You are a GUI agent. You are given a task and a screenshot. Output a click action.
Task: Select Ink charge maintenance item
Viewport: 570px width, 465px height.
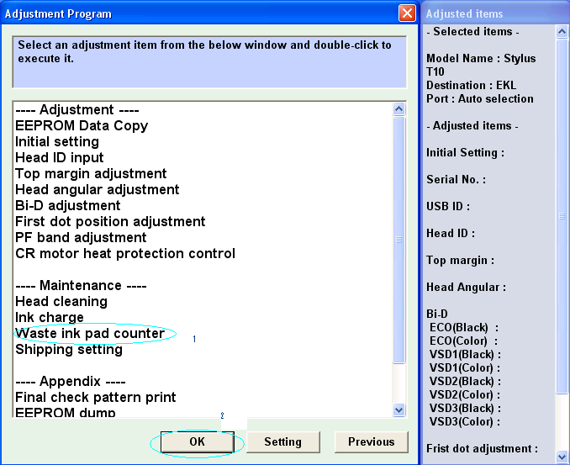tap(49, 317)
